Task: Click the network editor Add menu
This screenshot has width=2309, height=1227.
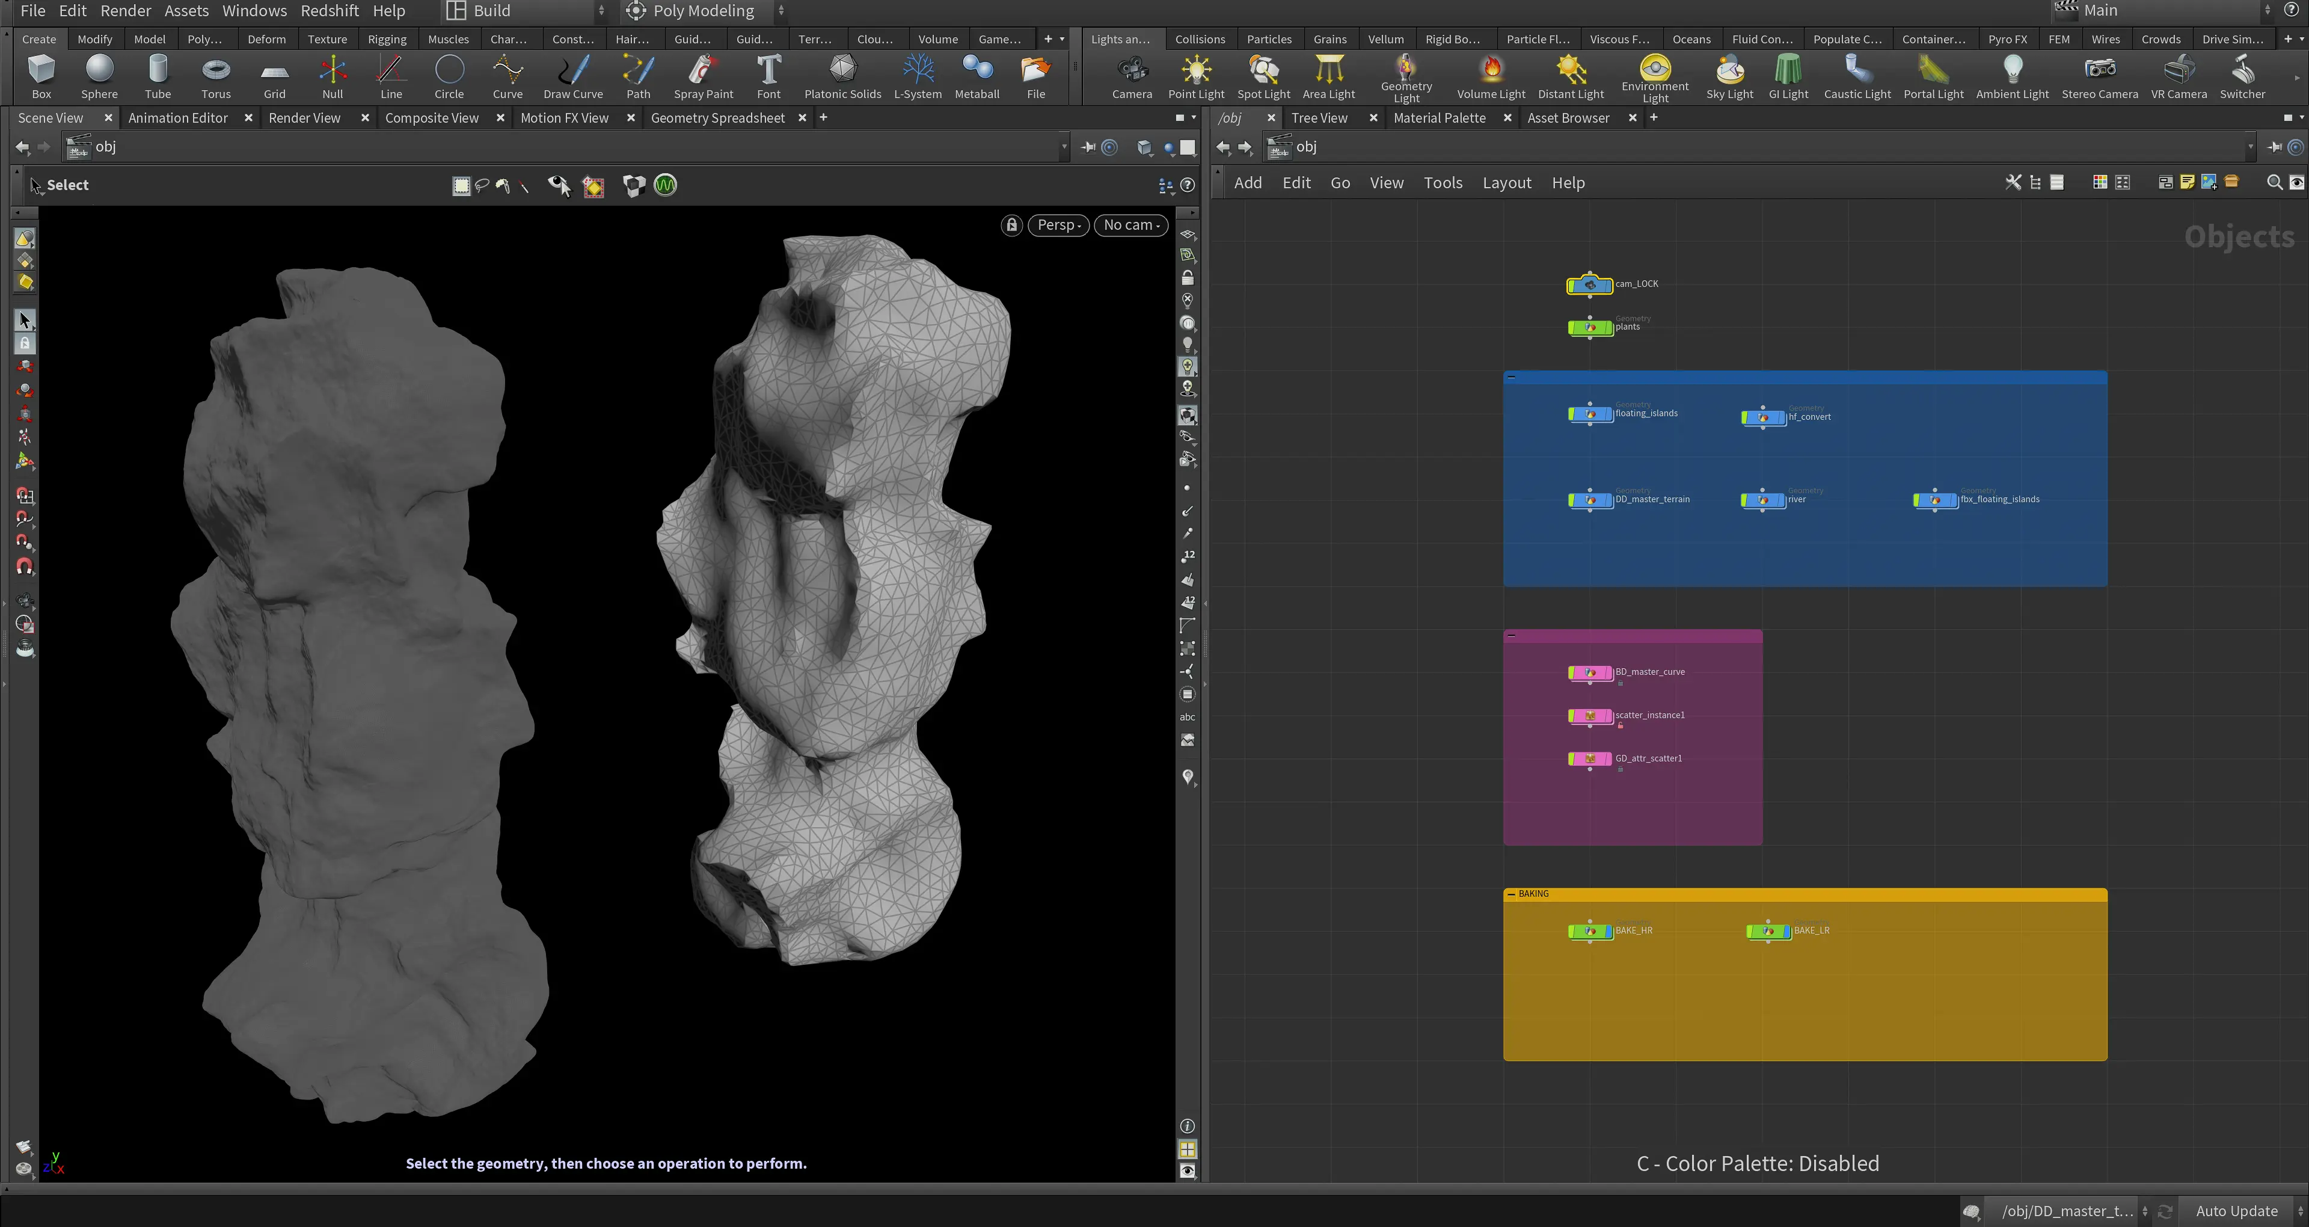Action: click(1248, 183)
